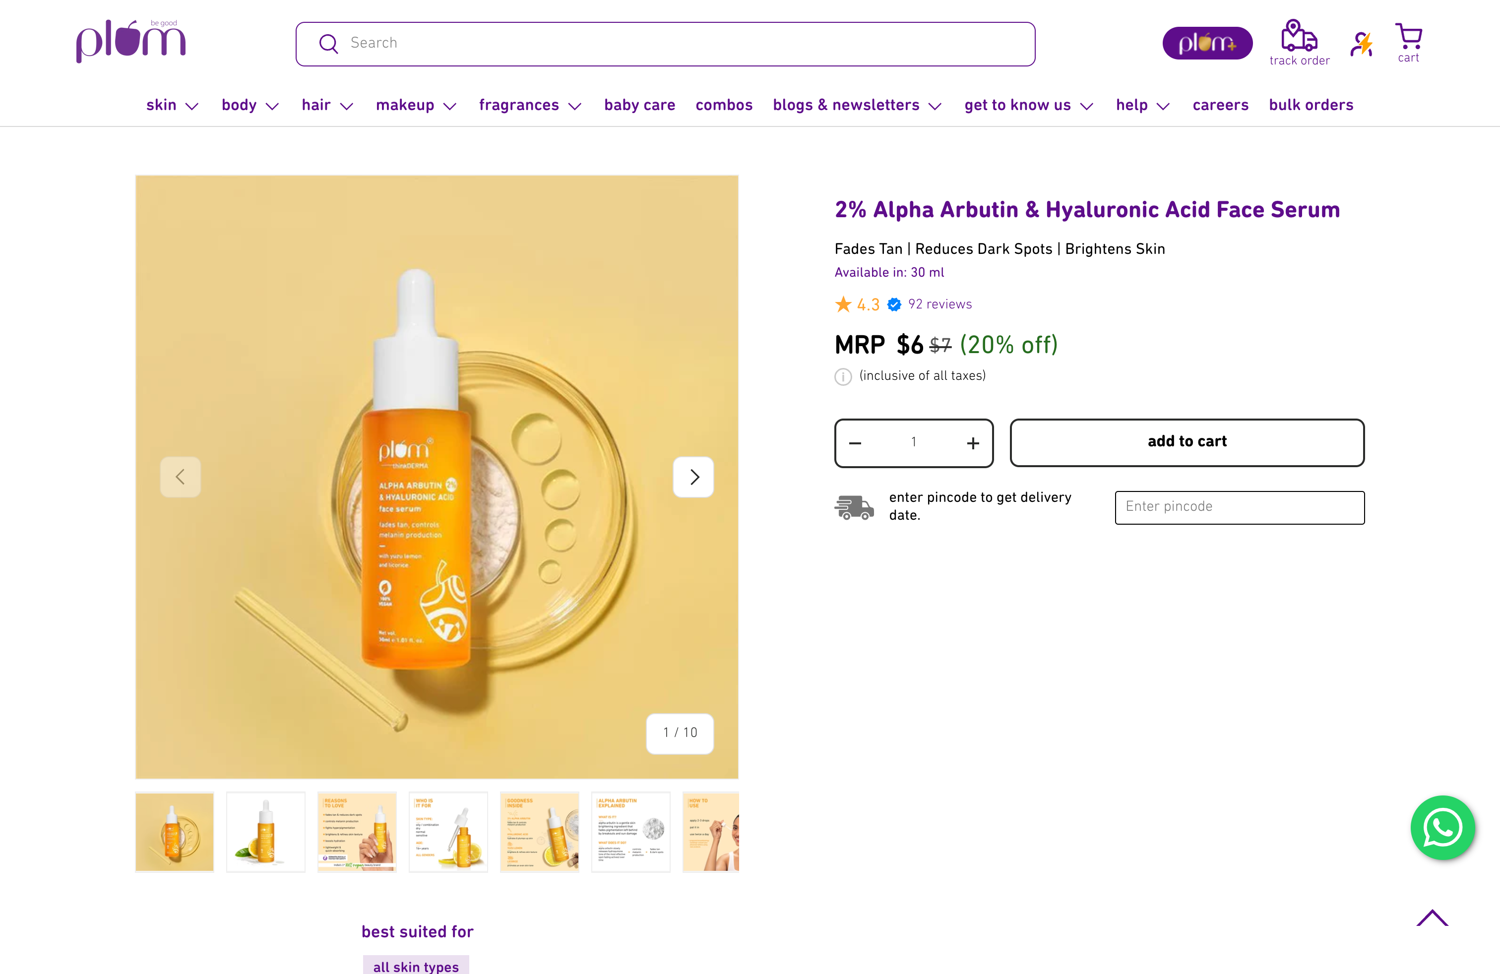Select the Reasons to Love thumbnail
This screenshot has width=1500, height=974.
click(x=357, y=832)
